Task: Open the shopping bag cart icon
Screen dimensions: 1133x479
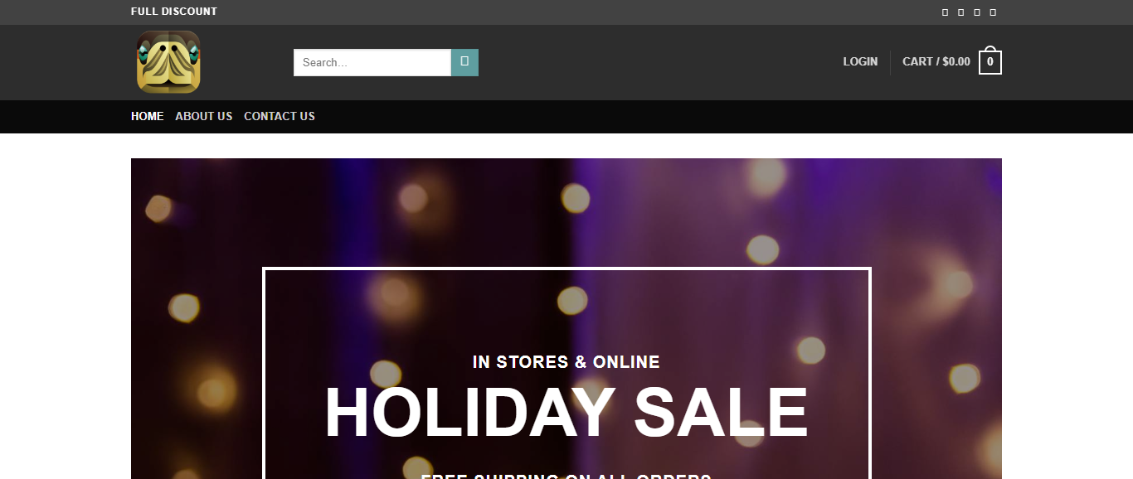Action: [990, 60]
